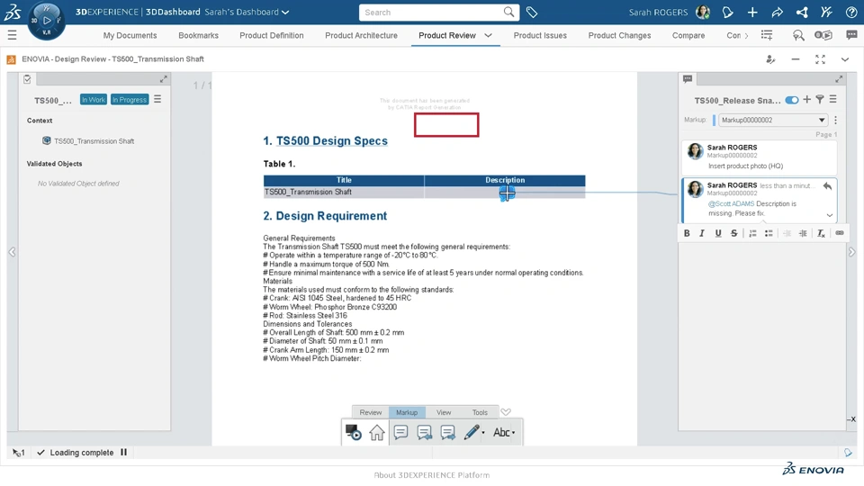Click the @Scott ADAMS mention link
The image size is (864, 486).
(x=731, y=204)
